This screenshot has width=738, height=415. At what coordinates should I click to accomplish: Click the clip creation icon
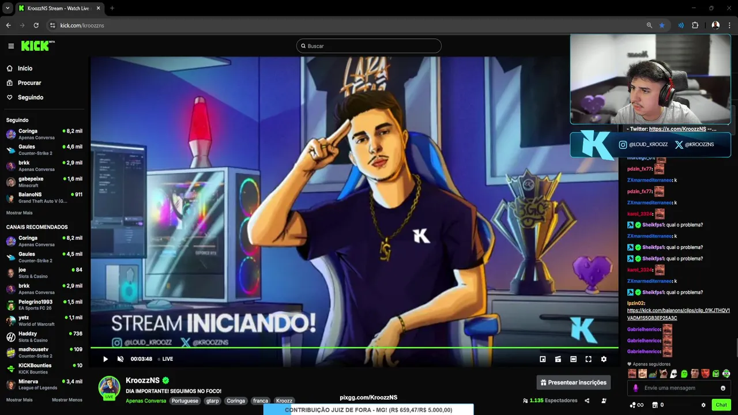tap(558, 359)
